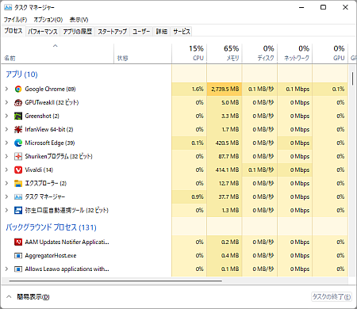Sort by the ネットワーク column header
This screenshot has height=309, width=357.
pos(295,54)
